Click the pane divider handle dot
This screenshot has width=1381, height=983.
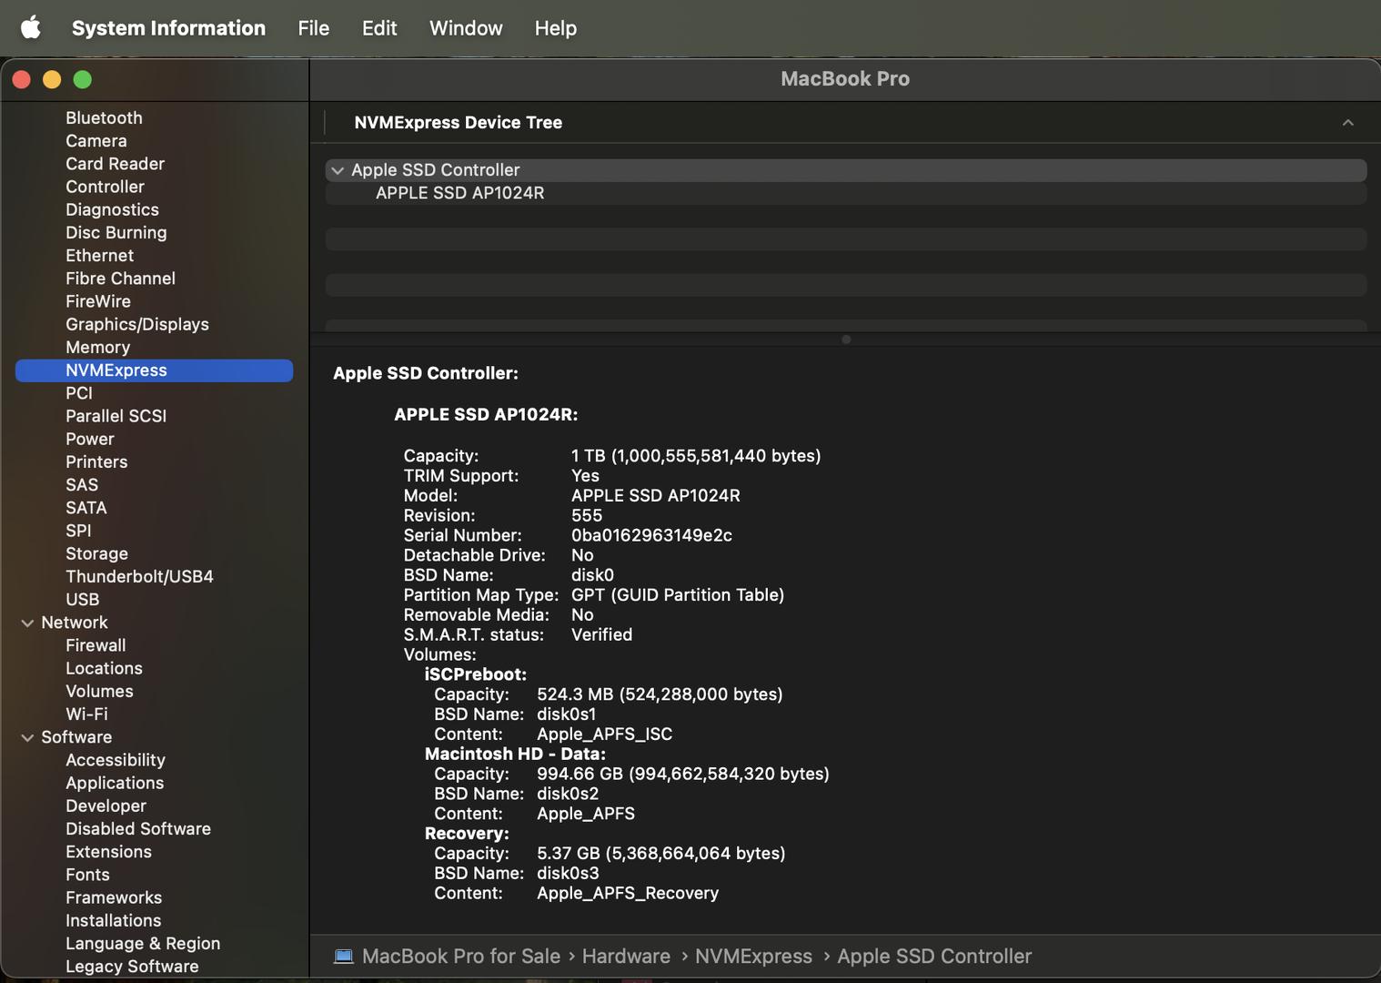pyautogui.click(x=846, y=339)
